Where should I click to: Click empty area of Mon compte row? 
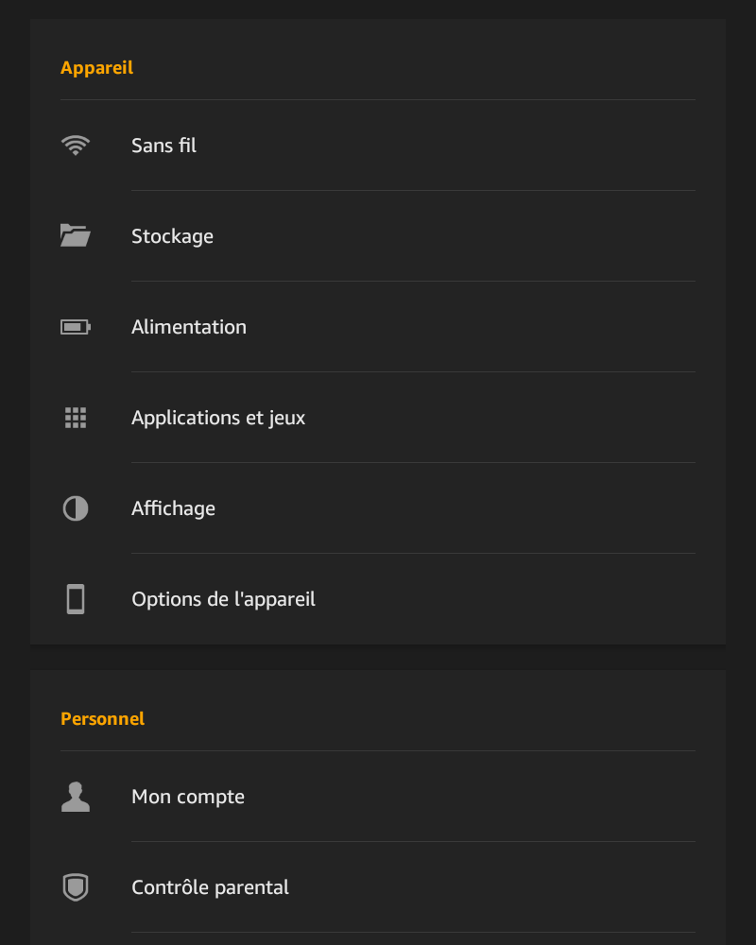pos(471,797)
